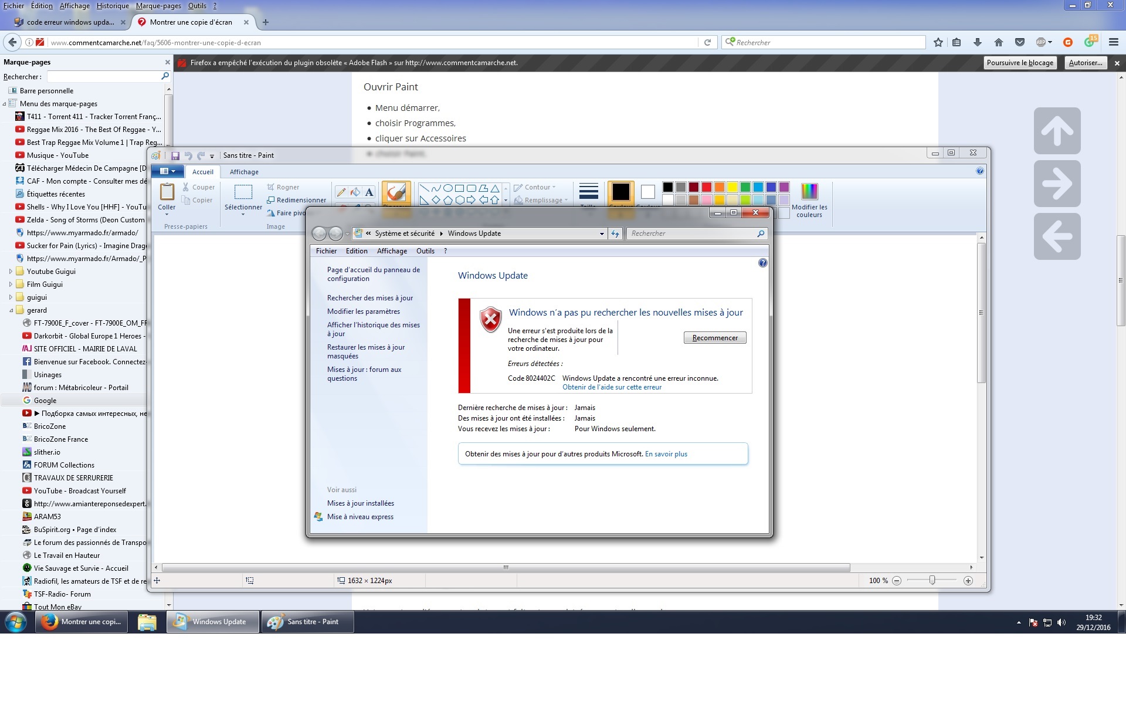Click the 'En savoir plus' link
This screenshot has height=718, width=1126.
click(x=666, y=454)
